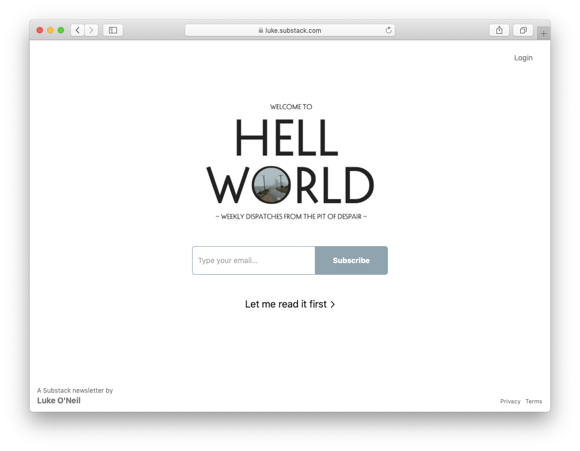The image size is (580, 451).
Task: Click the Login link
Action: click(523, 58)
